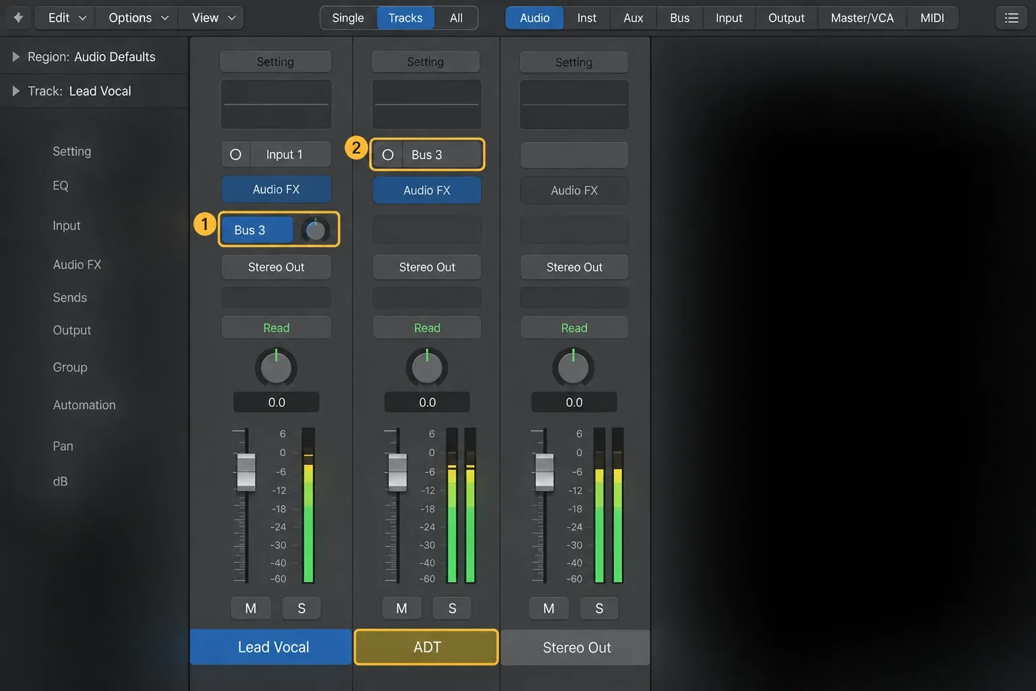Click Lead Vocal pan value 0.0 field
The image size is (1036, 691).
[277, 402]
